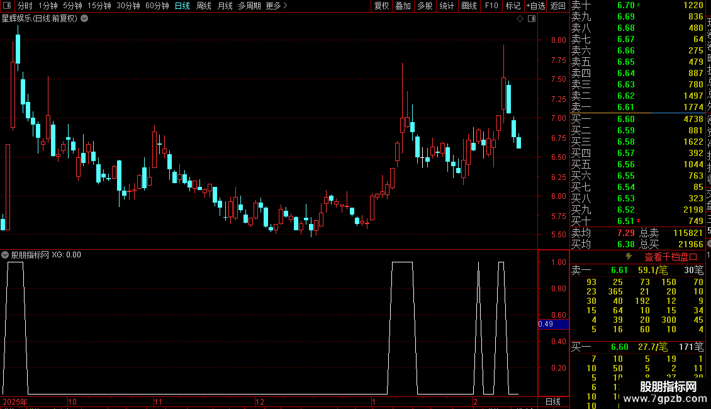This screenshot has height=409, width=711.
Task: Click the 买一 price 6.60 row
Action: (637, 120)
